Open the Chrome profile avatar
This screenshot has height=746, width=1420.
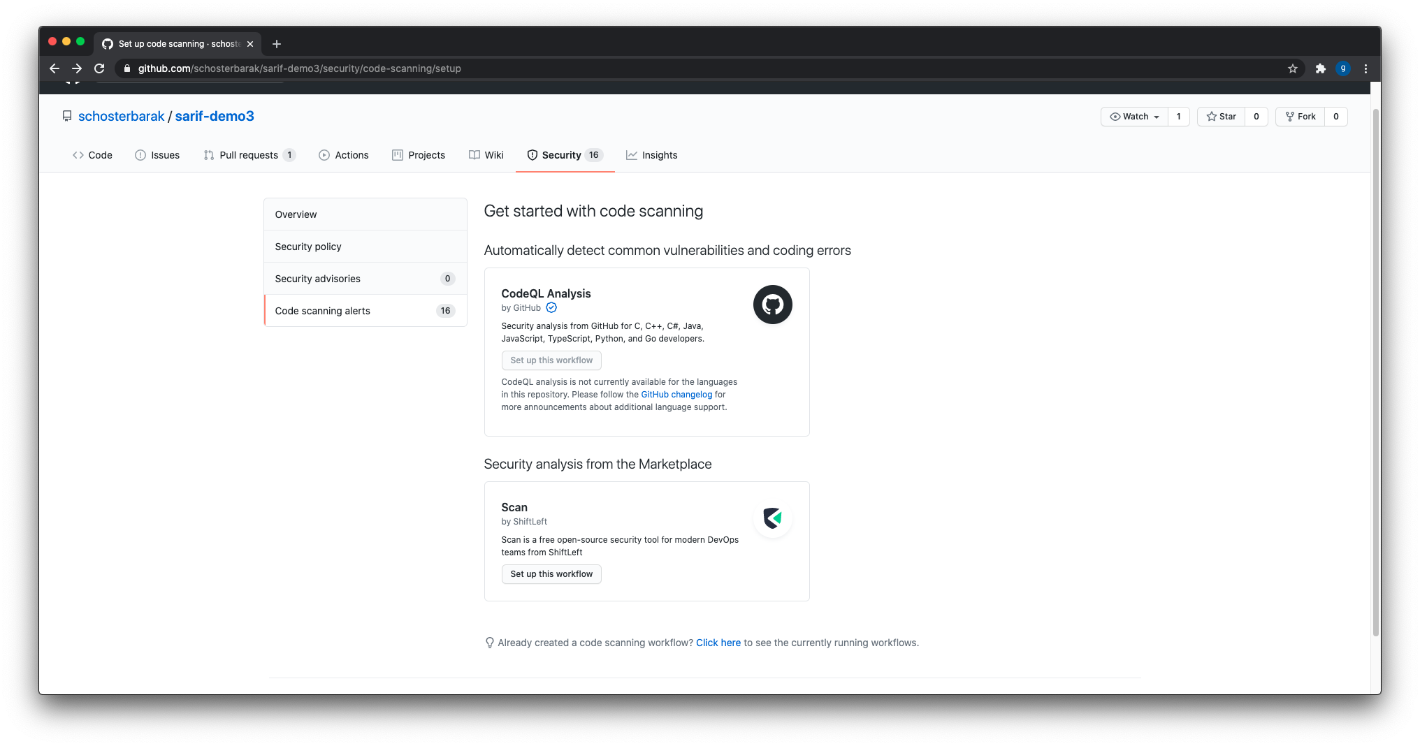1342,68
